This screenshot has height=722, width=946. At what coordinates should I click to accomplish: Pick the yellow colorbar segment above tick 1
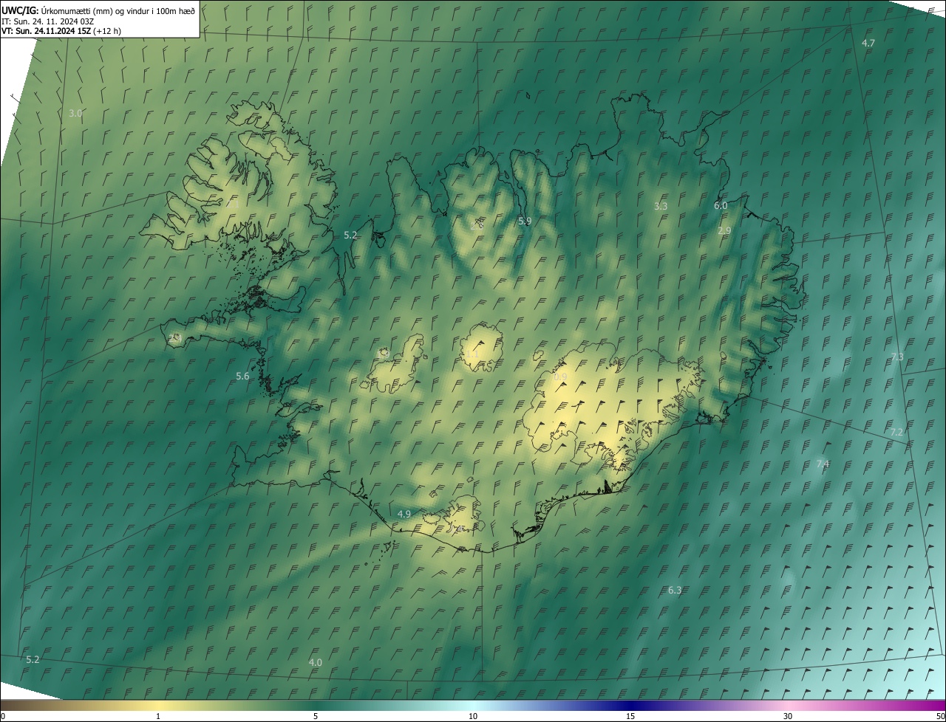click(x=158, y=706)
